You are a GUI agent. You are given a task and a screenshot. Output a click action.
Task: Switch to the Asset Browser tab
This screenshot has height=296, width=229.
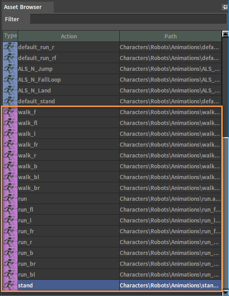click(23, 7)
